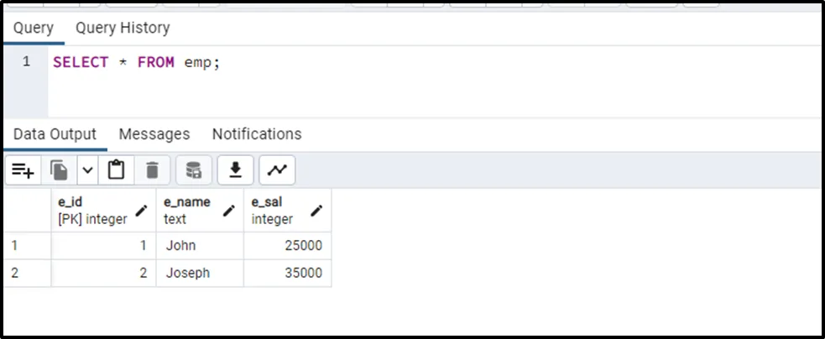Click the e_sal column edit pencil
Viewport: 825px width, 339px height.
316,211
